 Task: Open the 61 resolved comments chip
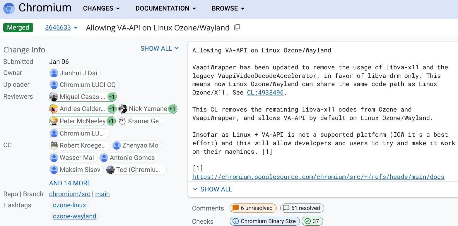(x=302, y=208)
